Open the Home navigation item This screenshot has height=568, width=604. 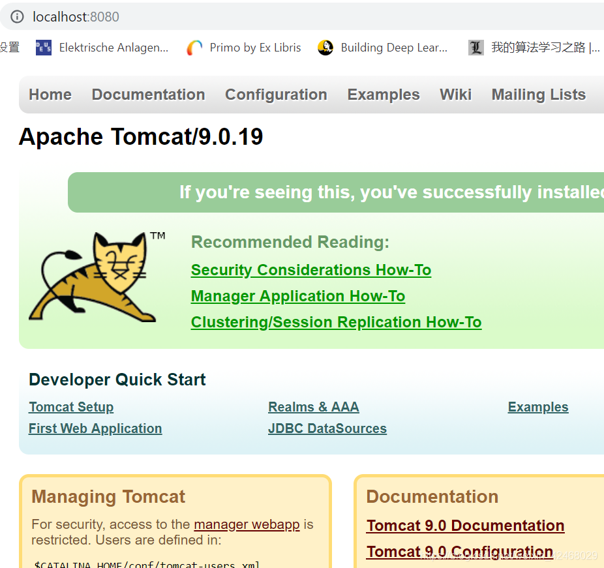50,95
